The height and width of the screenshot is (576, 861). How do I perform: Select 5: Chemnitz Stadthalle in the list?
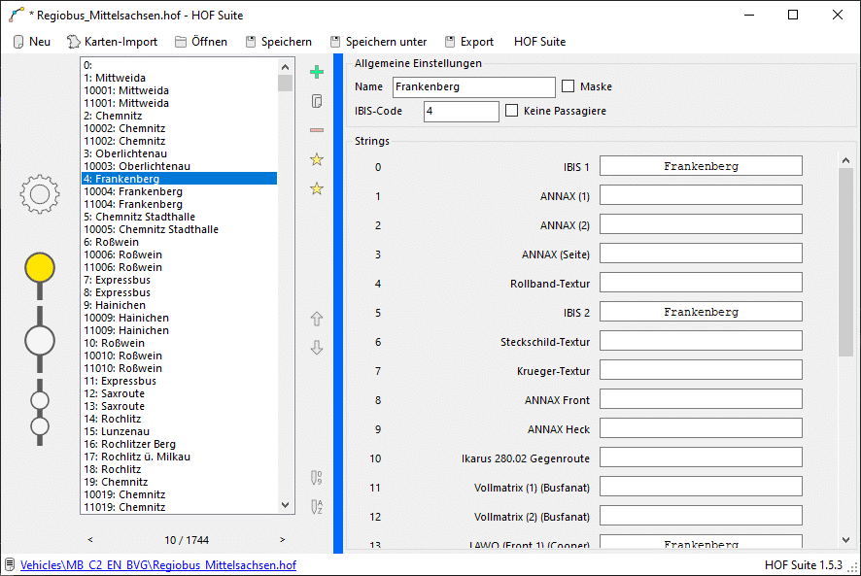[x=151, y=217]
